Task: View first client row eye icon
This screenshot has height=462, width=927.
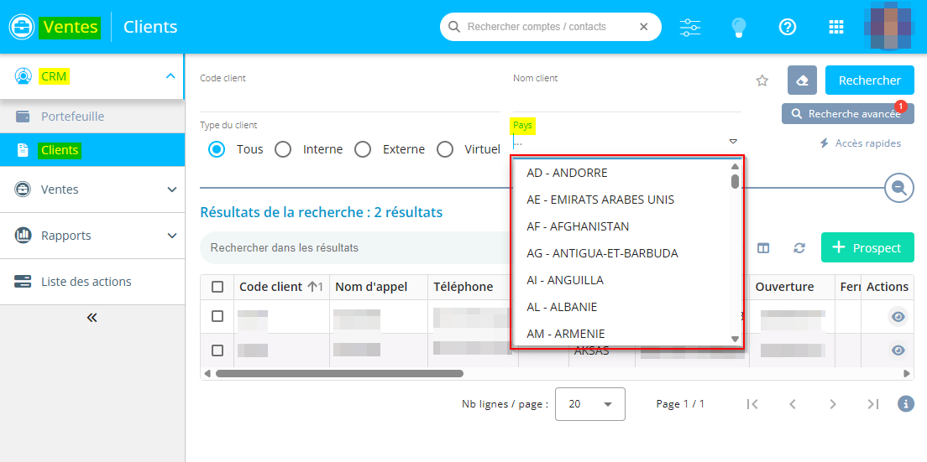Action: (898, 316)
